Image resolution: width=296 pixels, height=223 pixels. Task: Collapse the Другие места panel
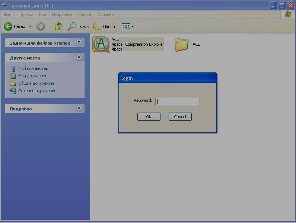coord(79,58)
